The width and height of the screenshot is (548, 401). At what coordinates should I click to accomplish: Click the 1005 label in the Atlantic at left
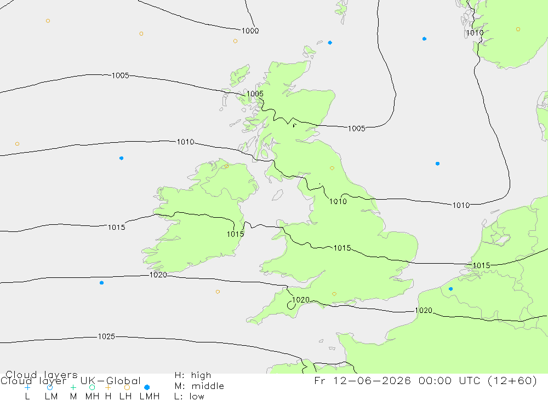coord(120,75)
